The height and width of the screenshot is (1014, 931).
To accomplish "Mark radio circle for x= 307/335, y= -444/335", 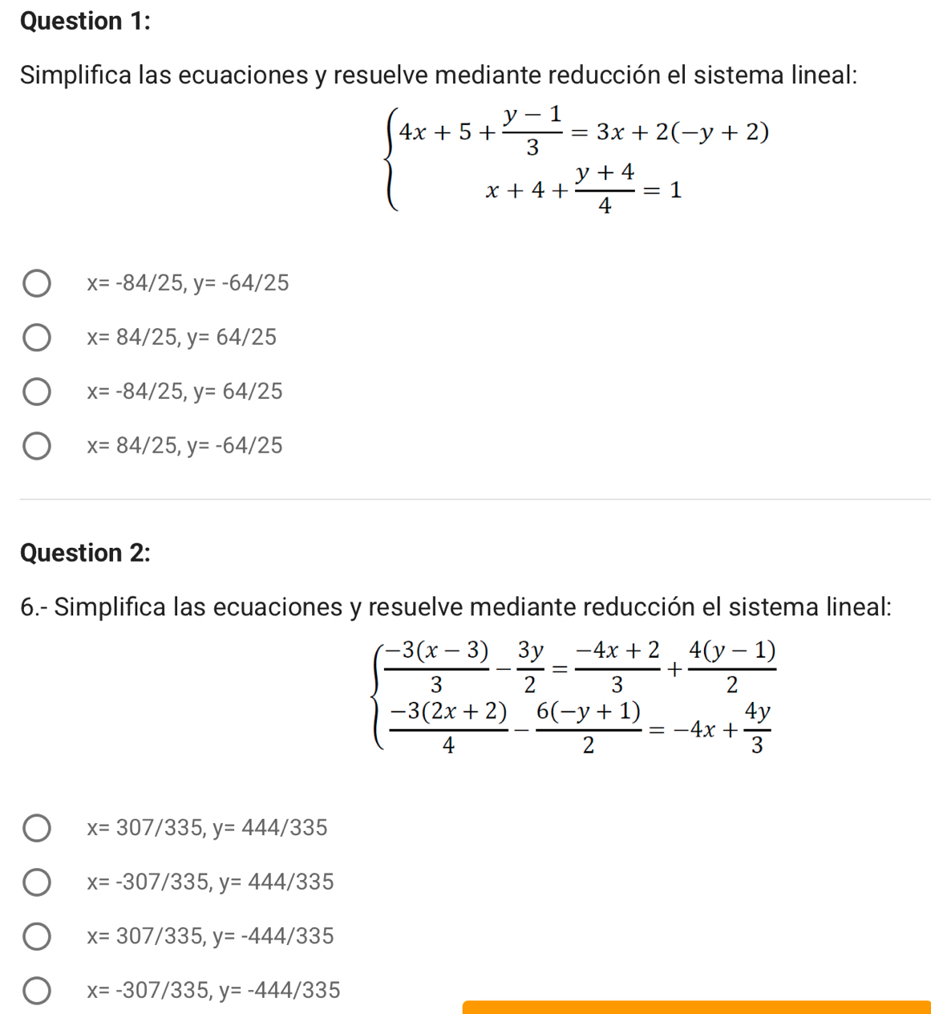I will coord(36,936).
